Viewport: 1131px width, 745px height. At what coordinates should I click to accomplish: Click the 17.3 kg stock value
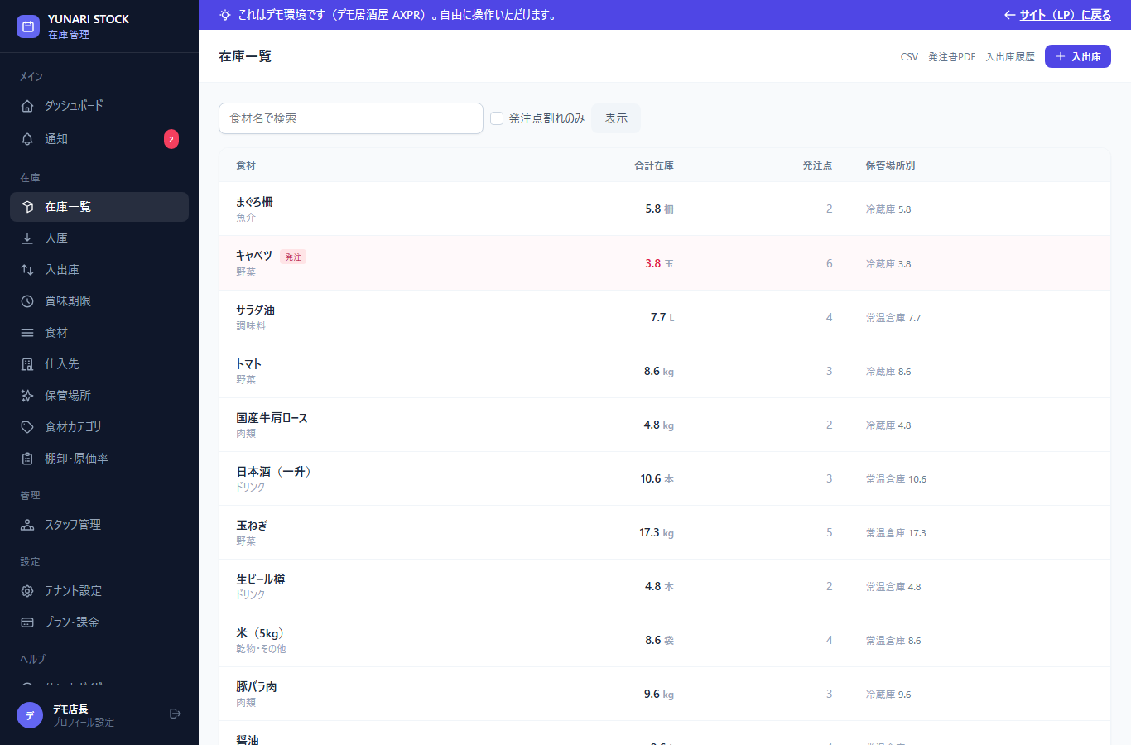click(x=656, y=532)
